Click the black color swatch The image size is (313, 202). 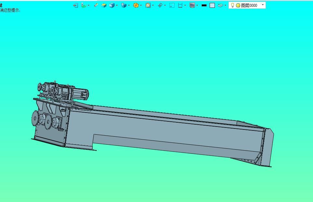point(204,5)
